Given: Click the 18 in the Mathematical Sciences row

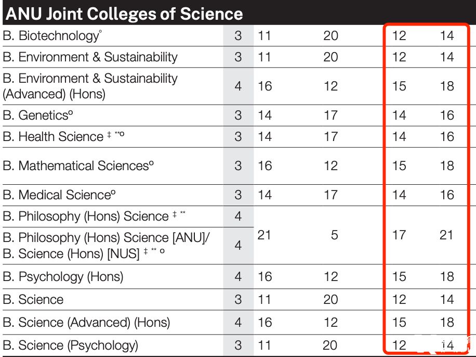Looking at the screenshot, I should click(x=447, y=166).
